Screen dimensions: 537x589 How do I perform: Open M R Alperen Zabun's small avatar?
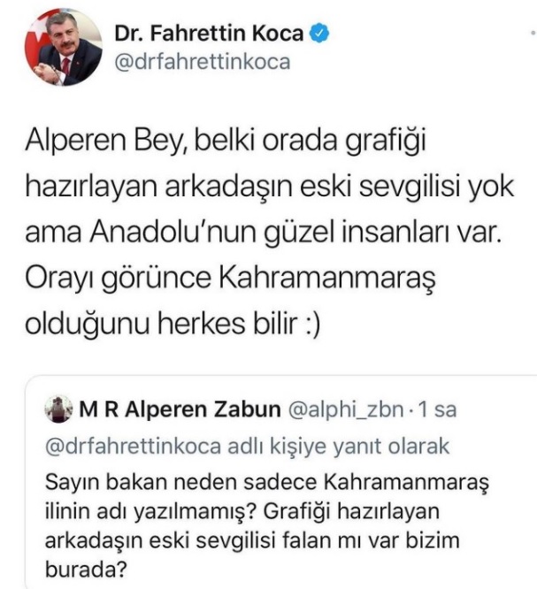(x=58, y=409)
